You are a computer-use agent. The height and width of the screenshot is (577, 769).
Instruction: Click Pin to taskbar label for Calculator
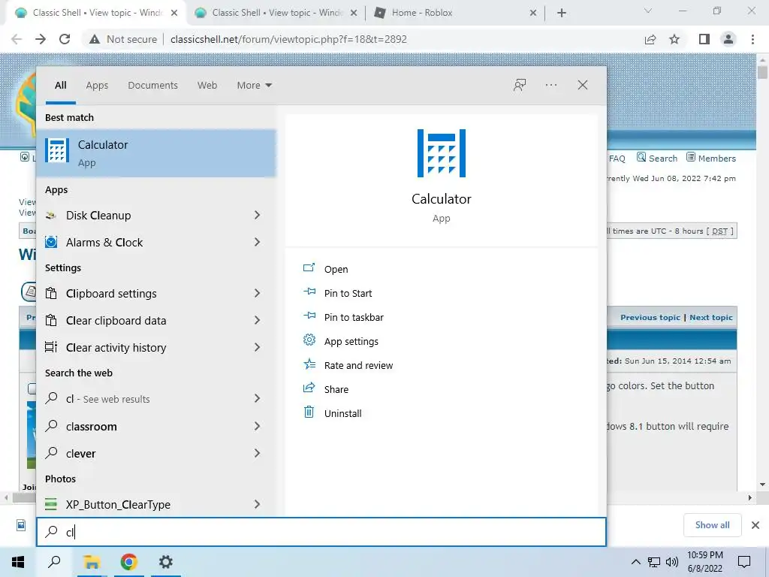pos(354,317)
